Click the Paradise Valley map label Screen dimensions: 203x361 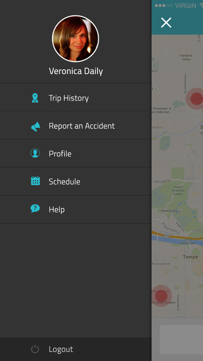point(186,57)
